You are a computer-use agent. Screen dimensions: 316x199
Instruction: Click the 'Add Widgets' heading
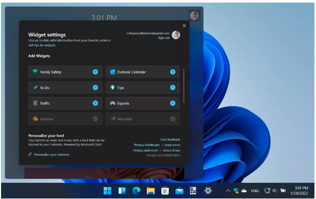click(x=39, y=56)
